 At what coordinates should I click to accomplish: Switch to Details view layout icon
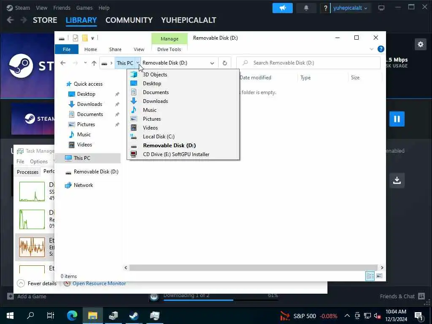click(x=370, y=276)
